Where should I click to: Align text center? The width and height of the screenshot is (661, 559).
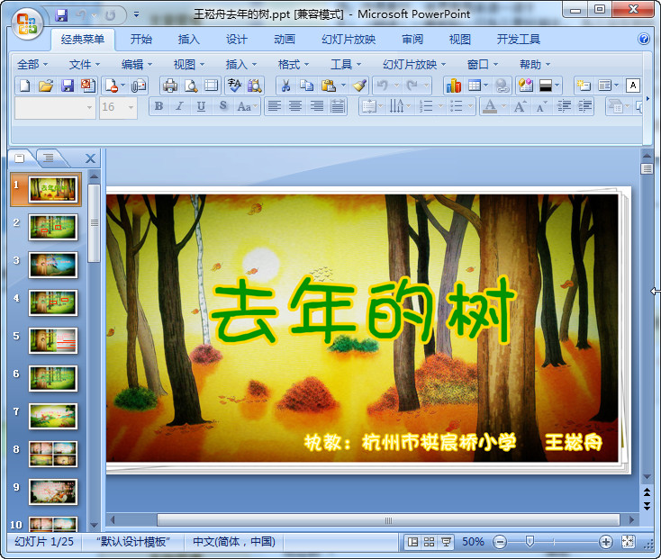point(295,106)
